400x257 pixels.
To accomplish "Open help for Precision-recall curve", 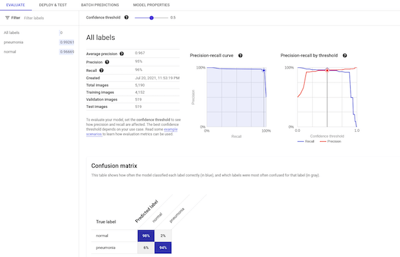I will point(240,55).
